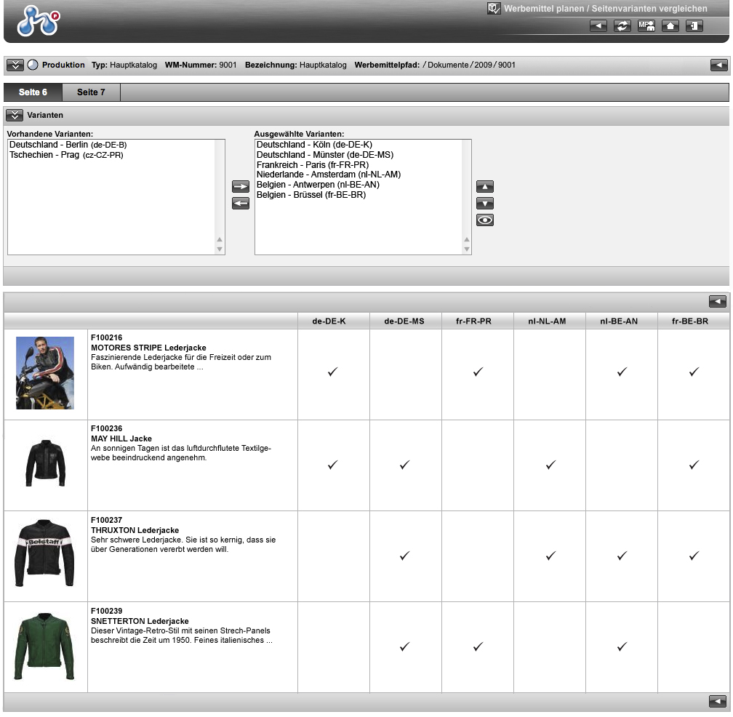
Task: Switch to the Seite 7 tab
Action: [x=91, y=92]
